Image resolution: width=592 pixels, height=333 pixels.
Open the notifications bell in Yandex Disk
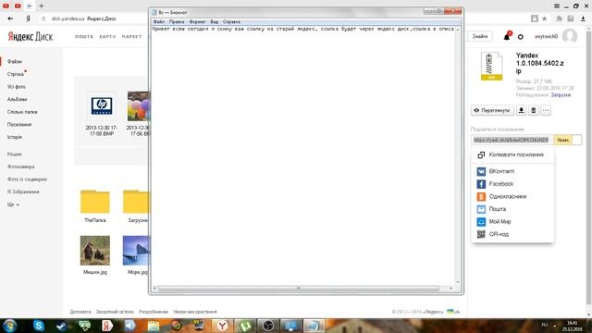(x=507, y=37)
